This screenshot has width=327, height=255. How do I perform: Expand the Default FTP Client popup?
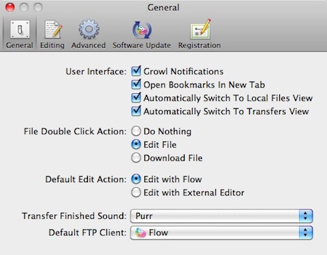(x=221, y=233)
